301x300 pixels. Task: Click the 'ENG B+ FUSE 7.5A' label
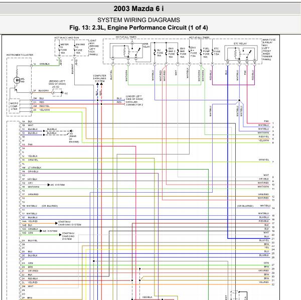[194, 52]
